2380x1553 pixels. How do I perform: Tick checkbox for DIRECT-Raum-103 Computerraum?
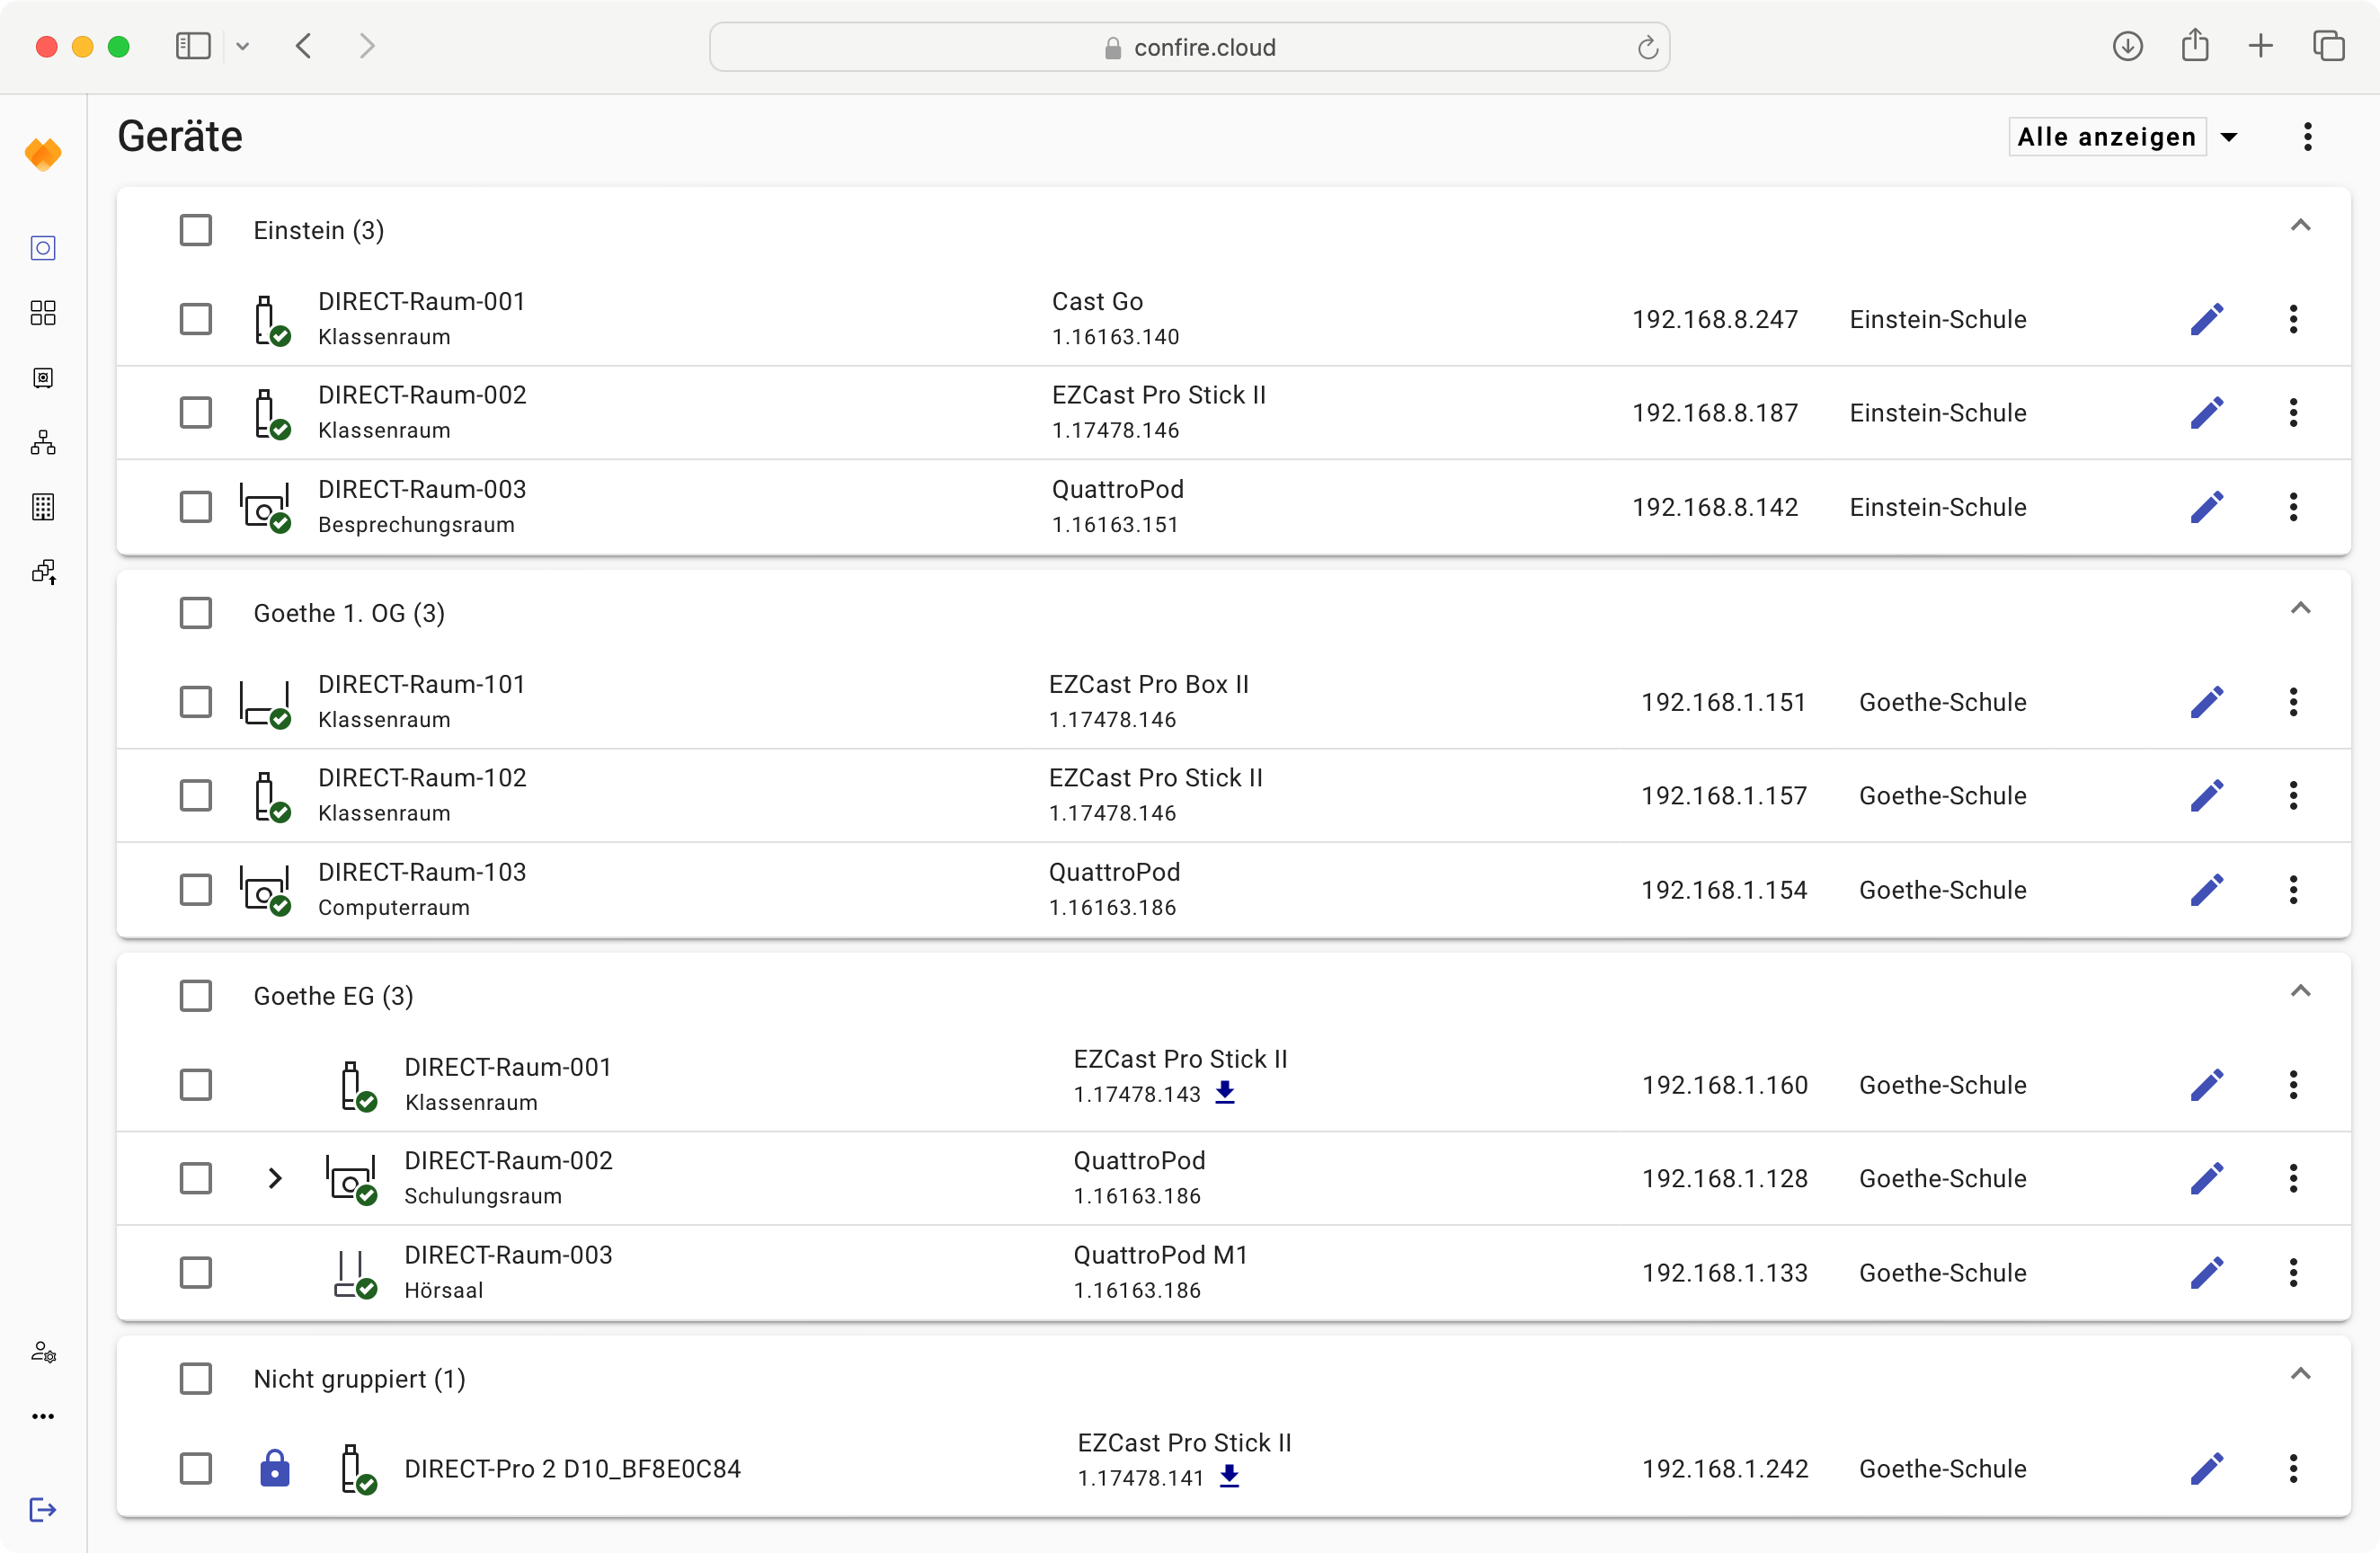(x=196, y=890)
